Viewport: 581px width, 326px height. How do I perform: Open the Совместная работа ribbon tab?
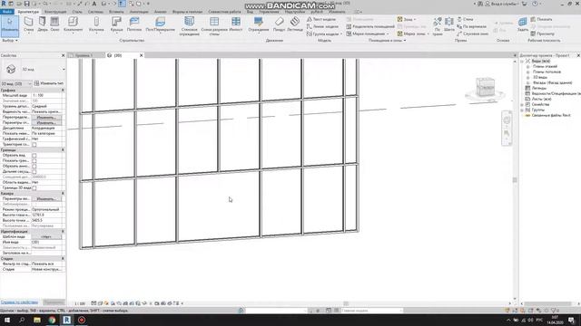[x=224, y=12]
